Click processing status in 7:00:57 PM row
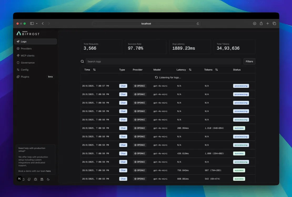The image size is (292, 197). pyautogui.click(x=241, y=86)
